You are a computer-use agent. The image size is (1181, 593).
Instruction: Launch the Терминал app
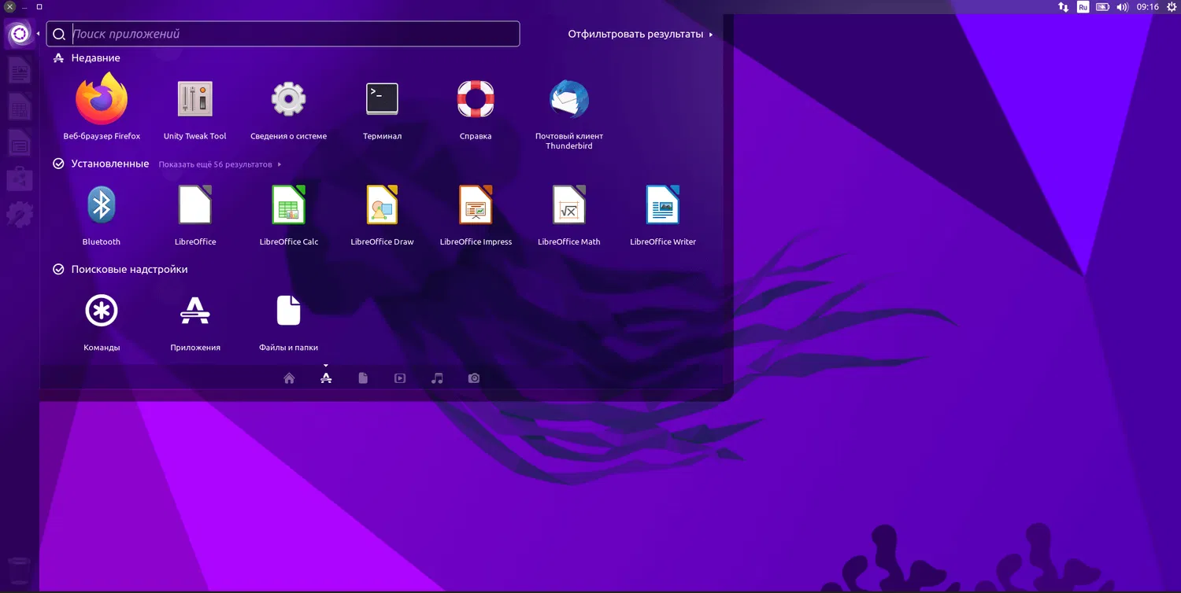(382, 99)
